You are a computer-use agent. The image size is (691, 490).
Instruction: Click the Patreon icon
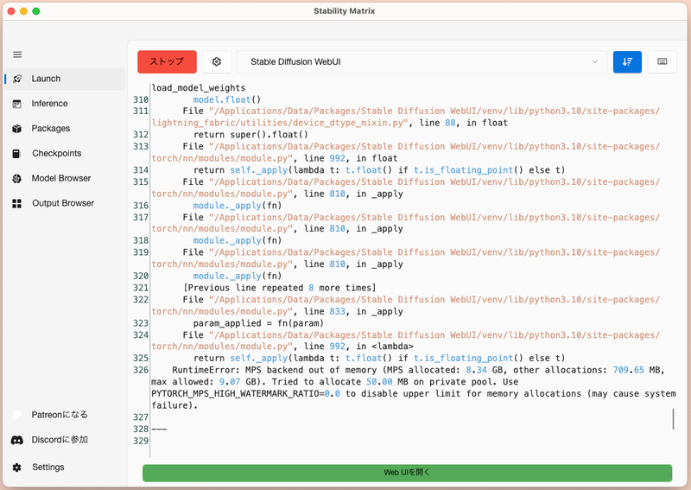pos(16,415)
